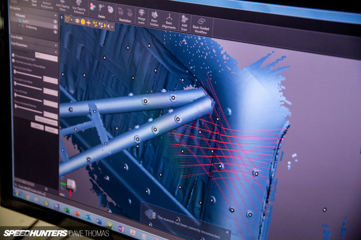Click the Reset Scan button
The height and width of the screenshot is (240, 361).
click(x=34, y=3)
